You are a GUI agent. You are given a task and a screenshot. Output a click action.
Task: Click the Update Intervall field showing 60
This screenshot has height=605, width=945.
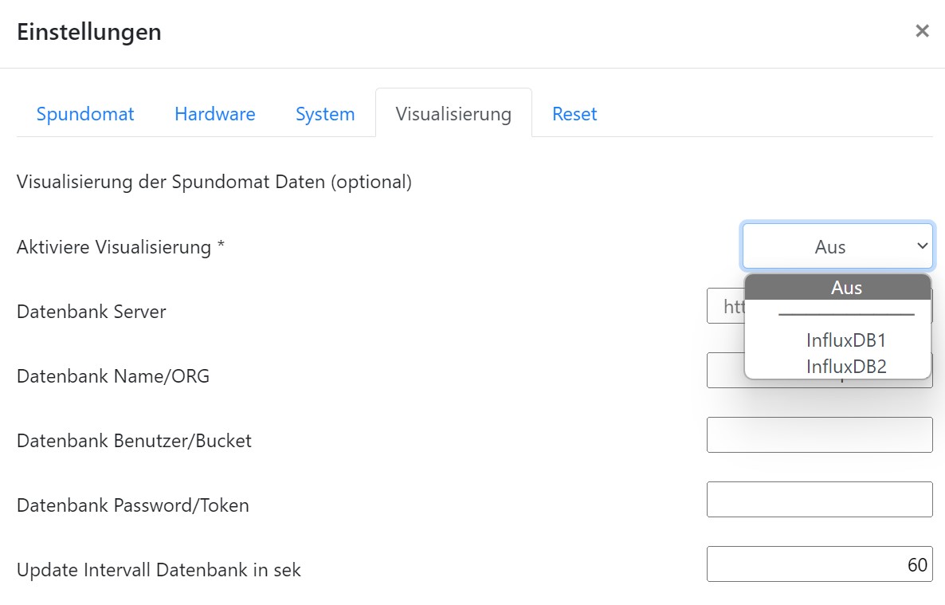(x=819, y=564)
